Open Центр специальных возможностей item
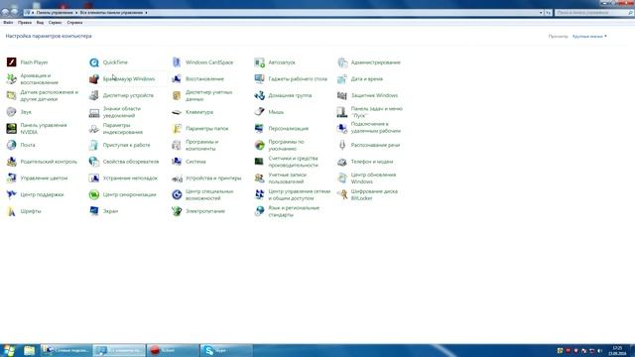 click(202, 195)
